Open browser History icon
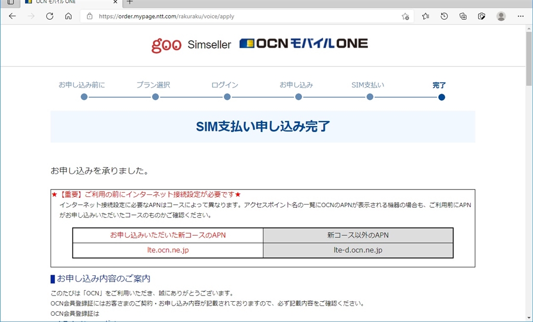Screen dimensions: 533x322 pyautogui.click(x=445, y=16)
